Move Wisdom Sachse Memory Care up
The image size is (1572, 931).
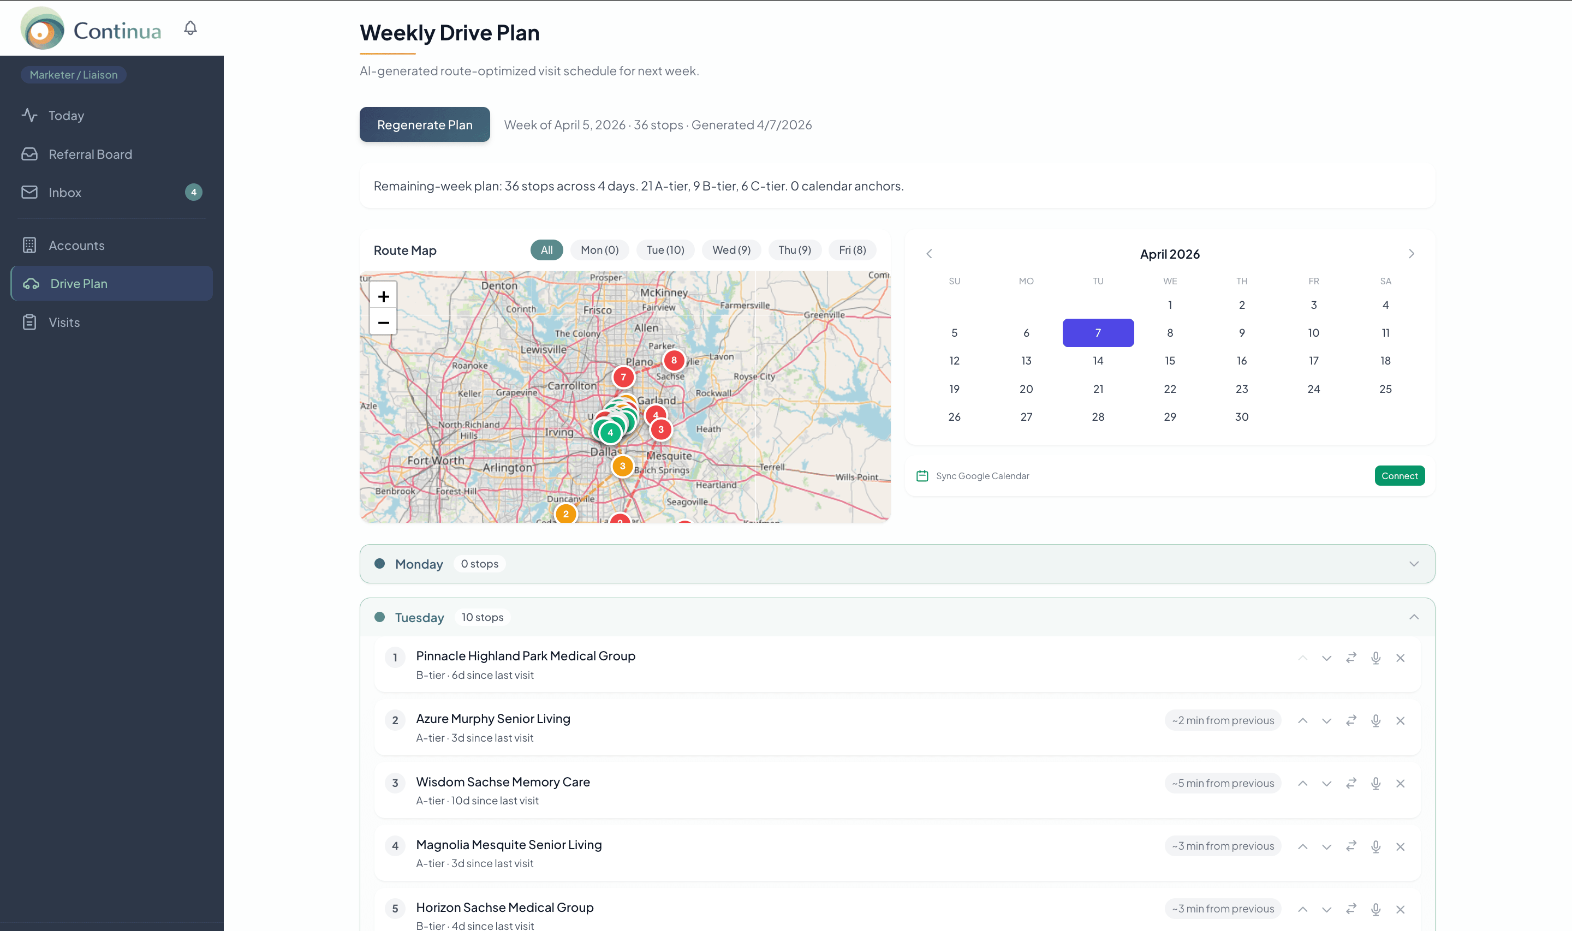point(1302,783)
